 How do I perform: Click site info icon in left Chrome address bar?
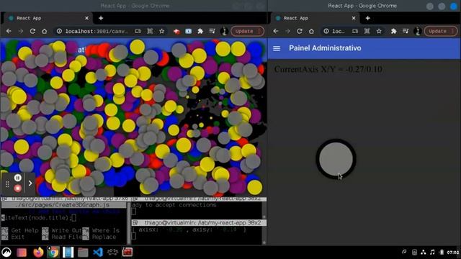coord(59,31)
